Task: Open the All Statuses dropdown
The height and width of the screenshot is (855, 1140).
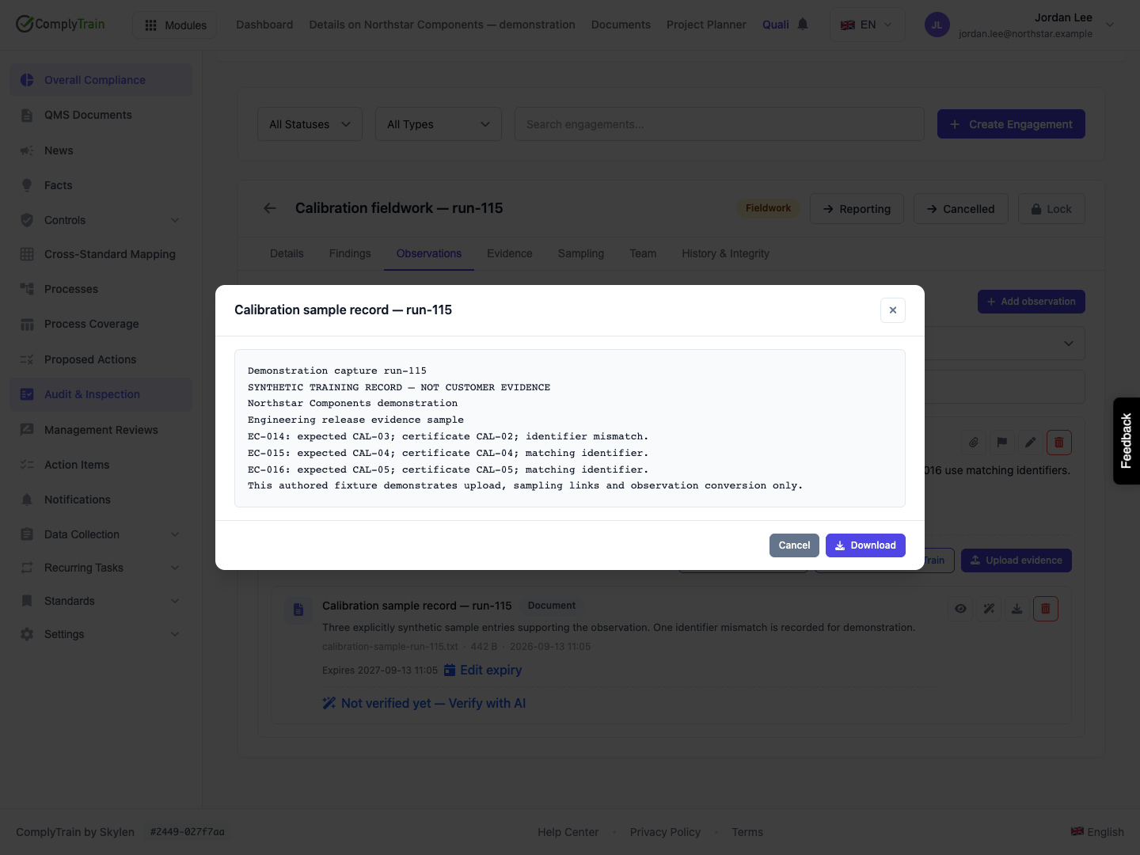Action: pyautogui.click(x=310, y=124)
